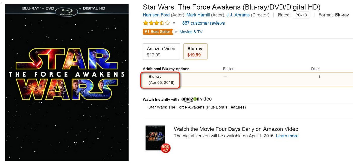The image size is (353, 163).
Task: Click the product title heading
Action: click(231, 7)
